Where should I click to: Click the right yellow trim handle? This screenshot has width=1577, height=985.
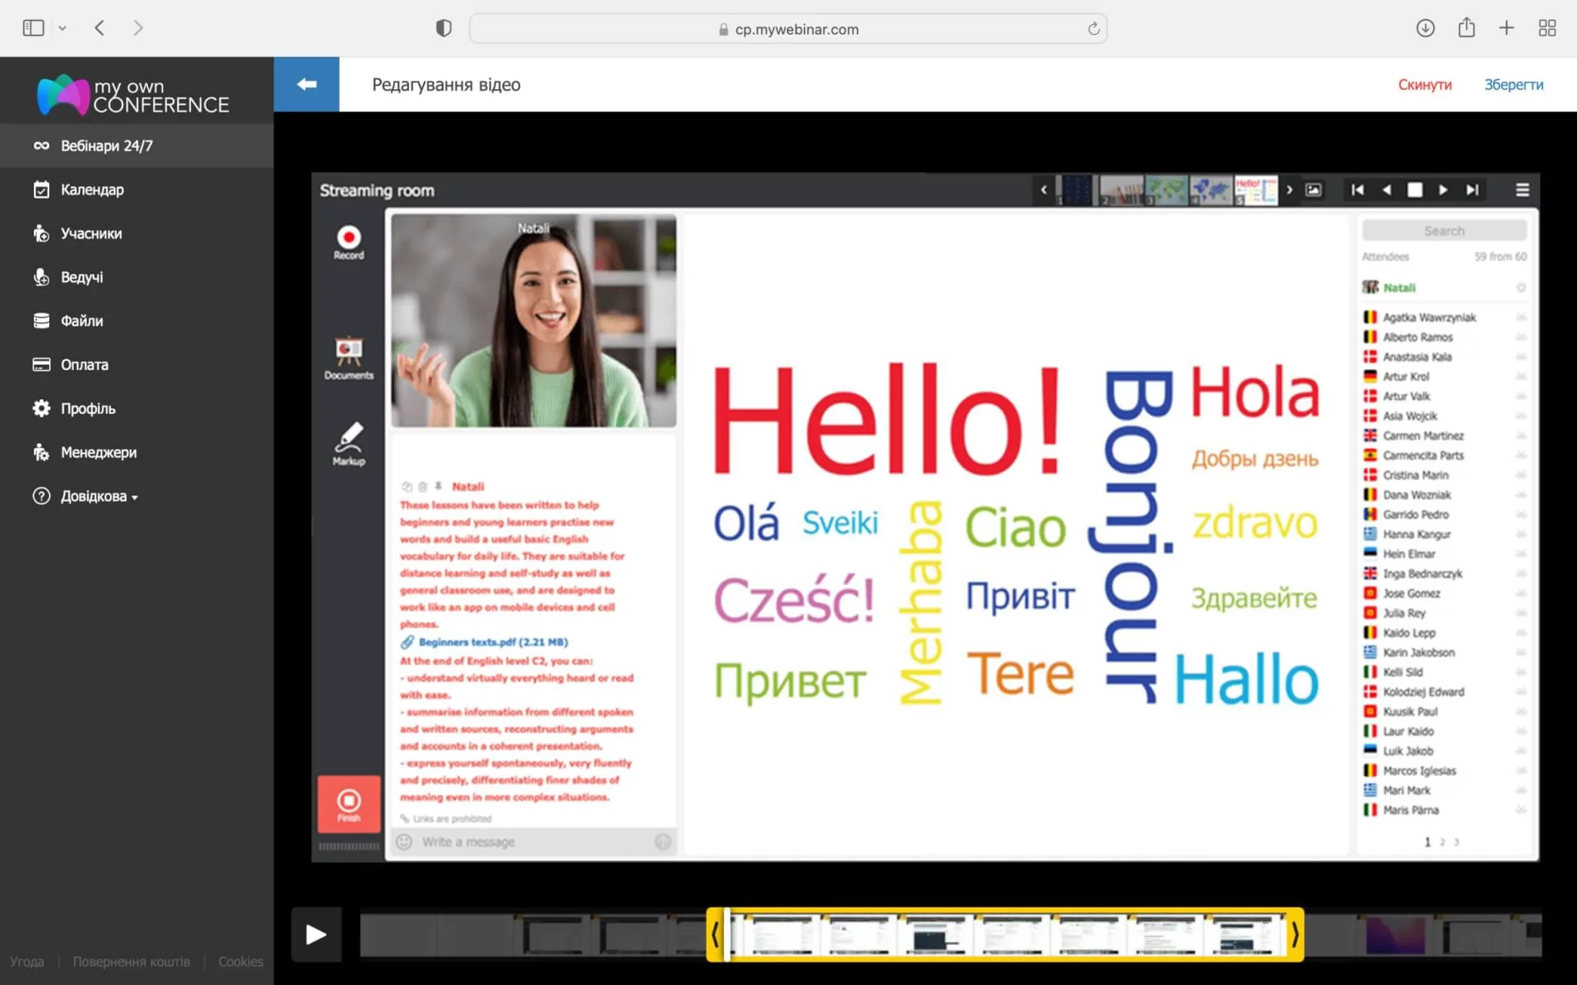coord(1295,934)
